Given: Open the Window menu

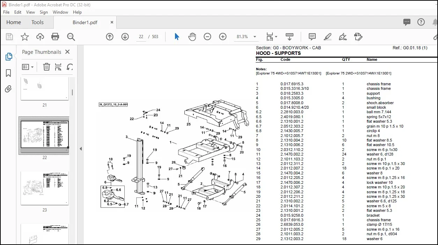Looking at the screenshot, I should (x=60, y=12).
